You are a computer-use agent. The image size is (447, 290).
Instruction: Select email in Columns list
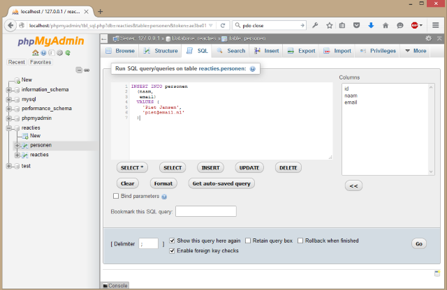351,102
